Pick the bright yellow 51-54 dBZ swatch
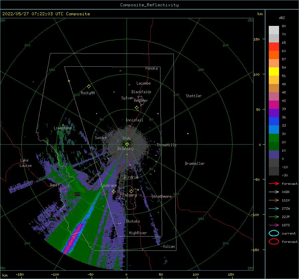This screenshot has height=279, width=299. 274,72
